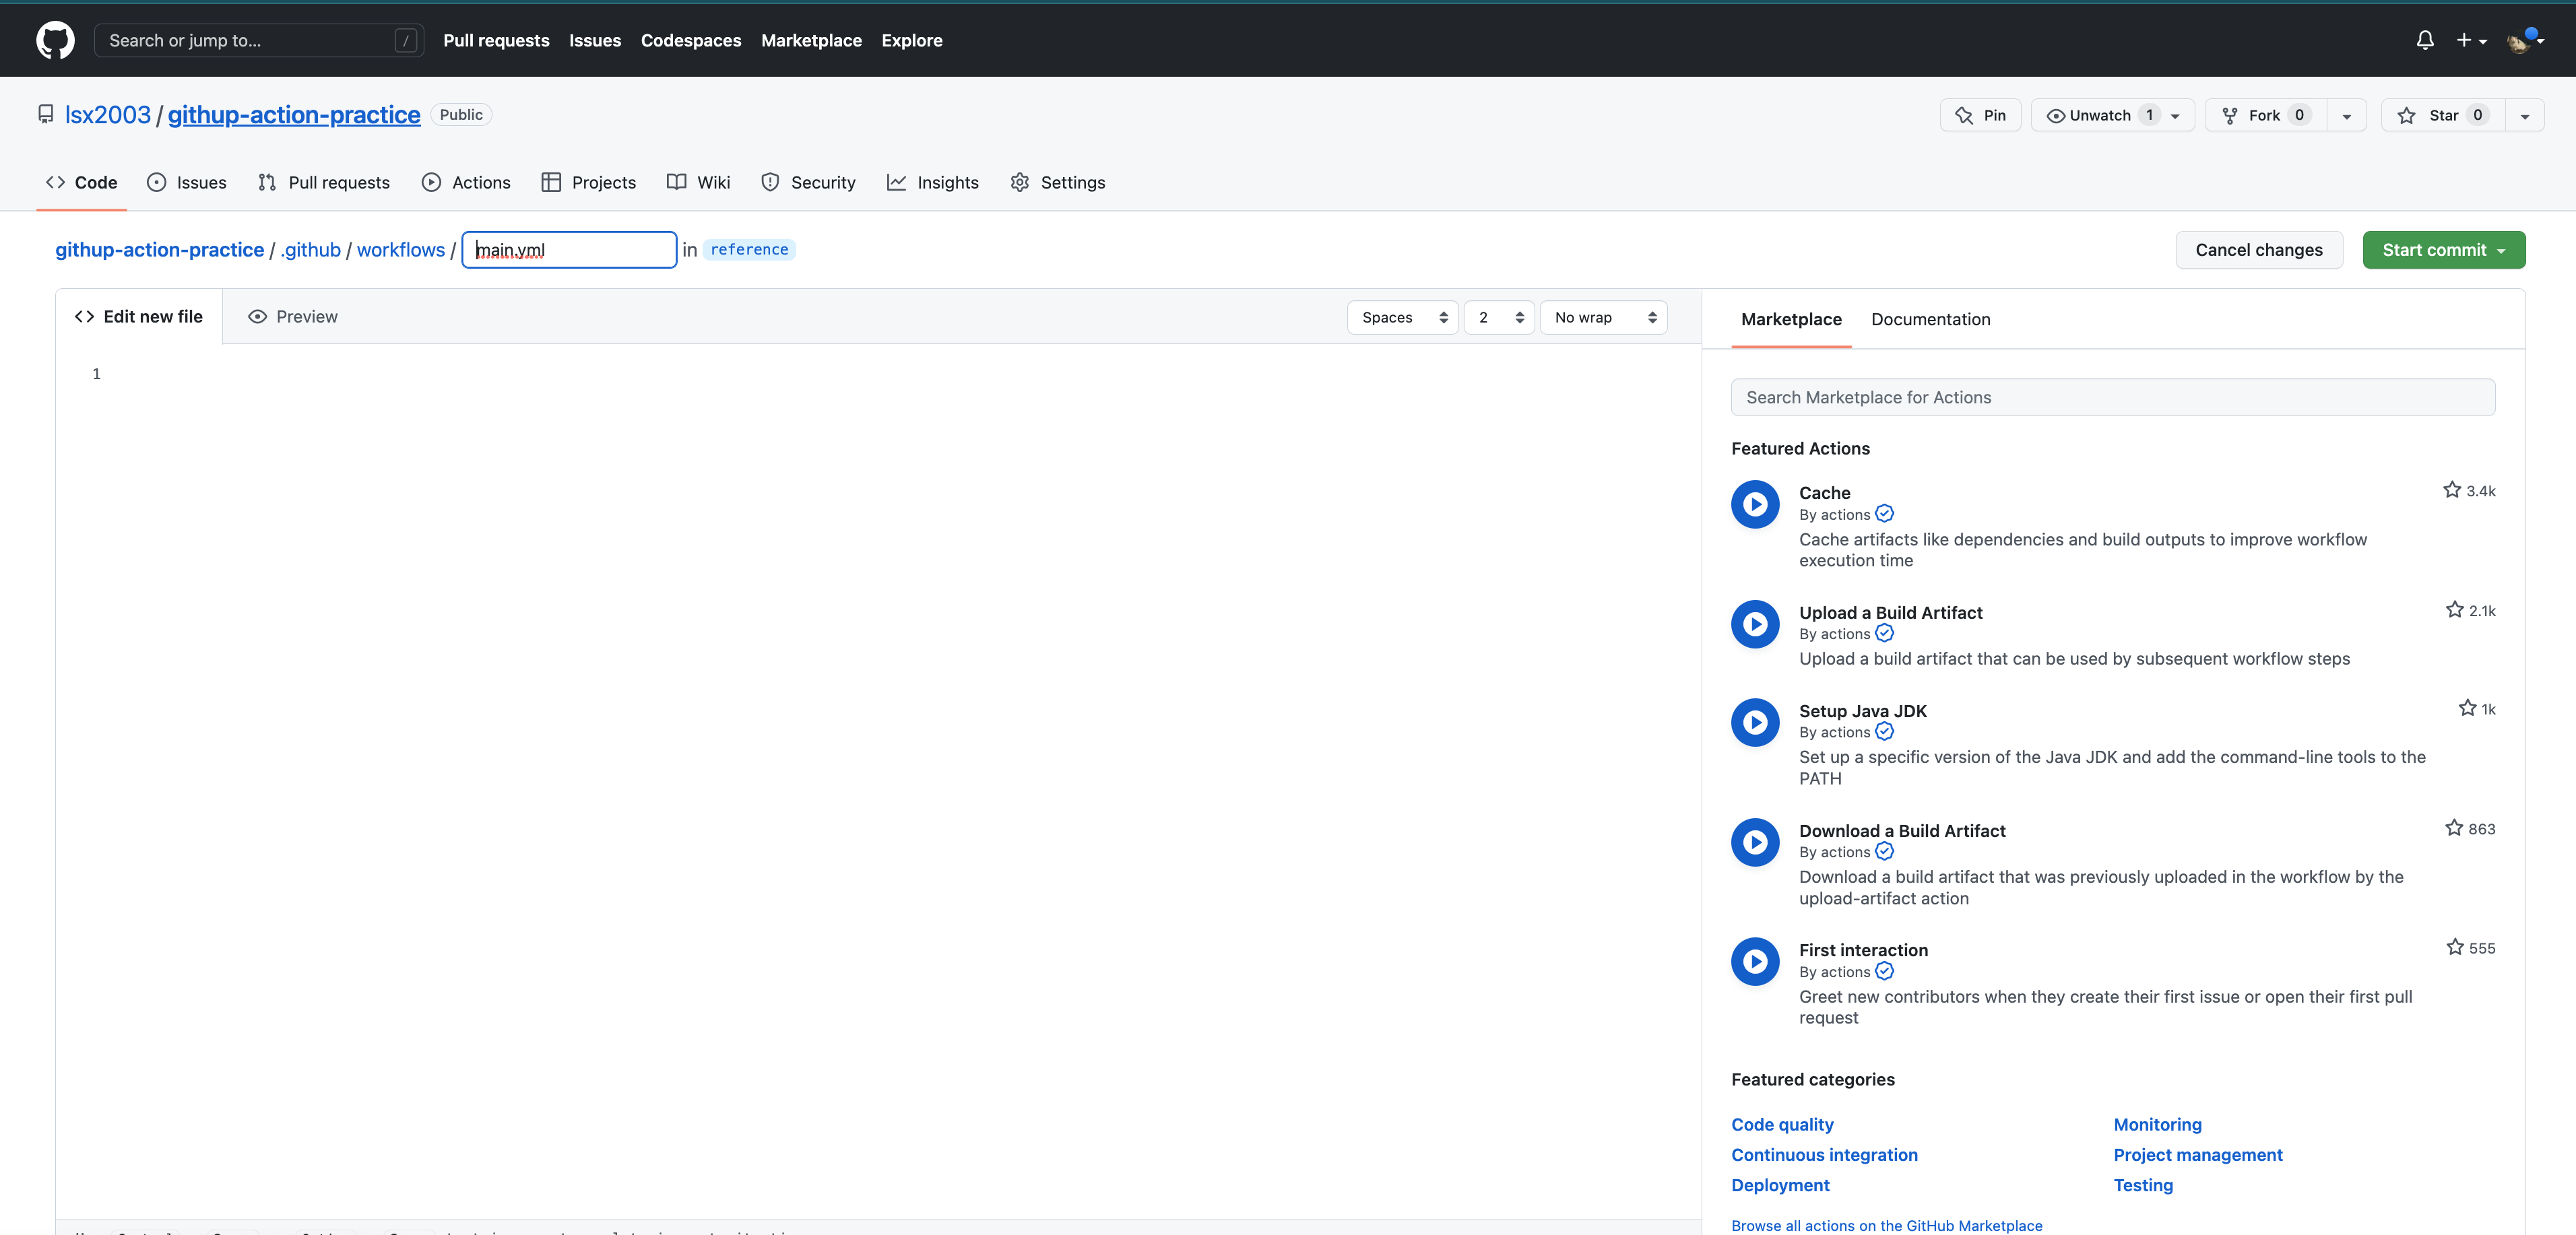The height and width of the screenshot is (1235, 2576).
Task: Open the Monitoring category link
Action: (x=2157, y=1125)
